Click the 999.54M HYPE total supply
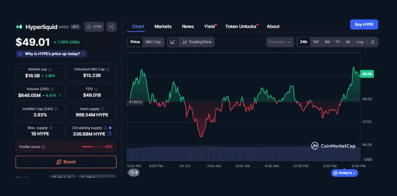397x196 pixels. click(x=92, y=115)
